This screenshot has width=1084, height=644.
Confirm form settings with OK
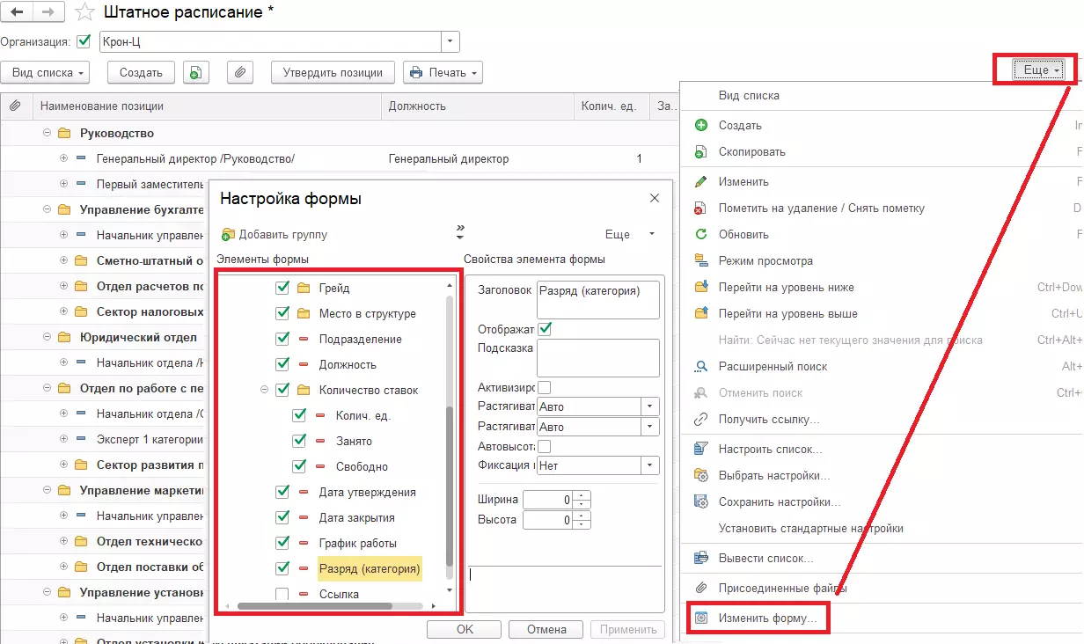click(x=465, y=629)
